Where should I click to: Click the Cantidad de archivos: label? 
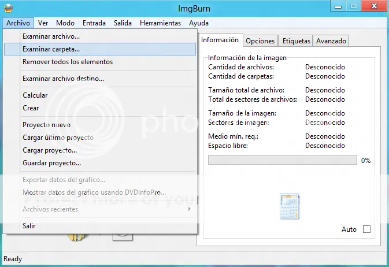tap(241, 67)
